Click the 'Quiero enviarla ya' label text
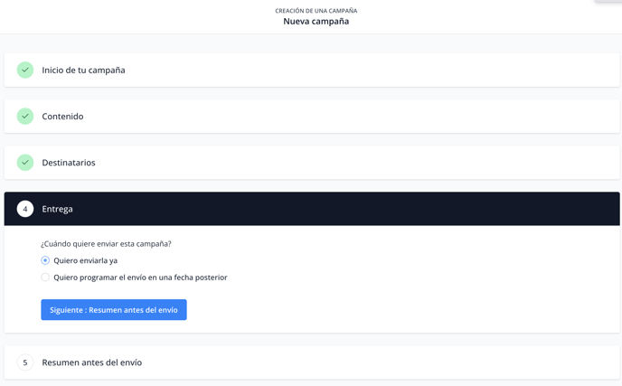The image size is (622, 386). [x=86, y=260]
